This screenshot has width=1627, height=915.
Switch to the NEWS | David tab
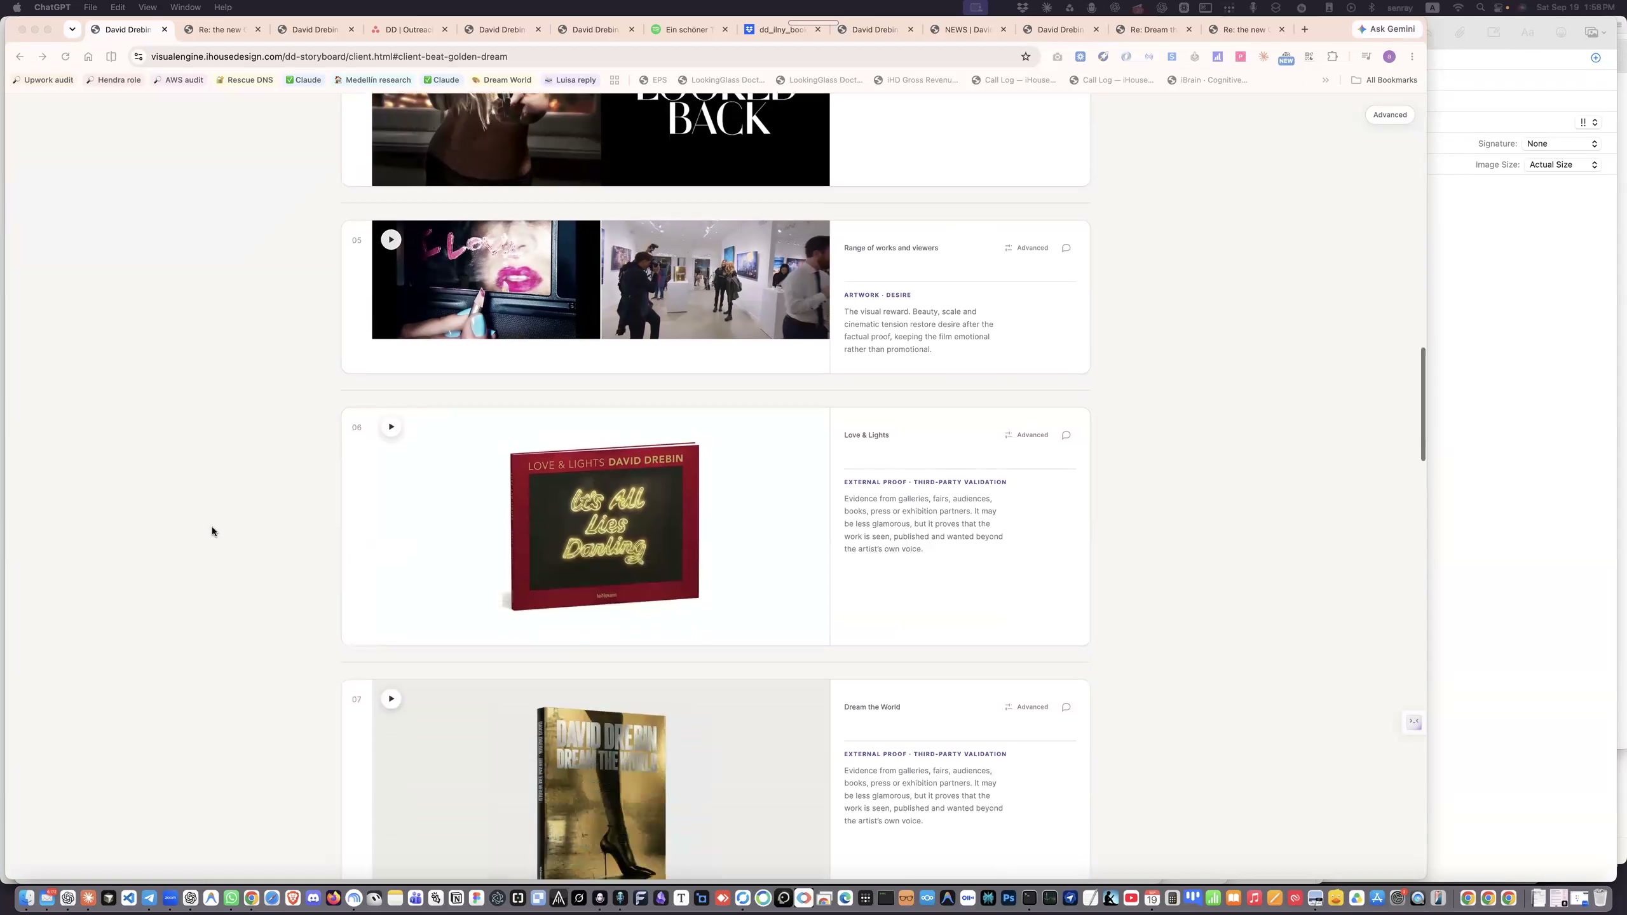click(x=968, y=29)
